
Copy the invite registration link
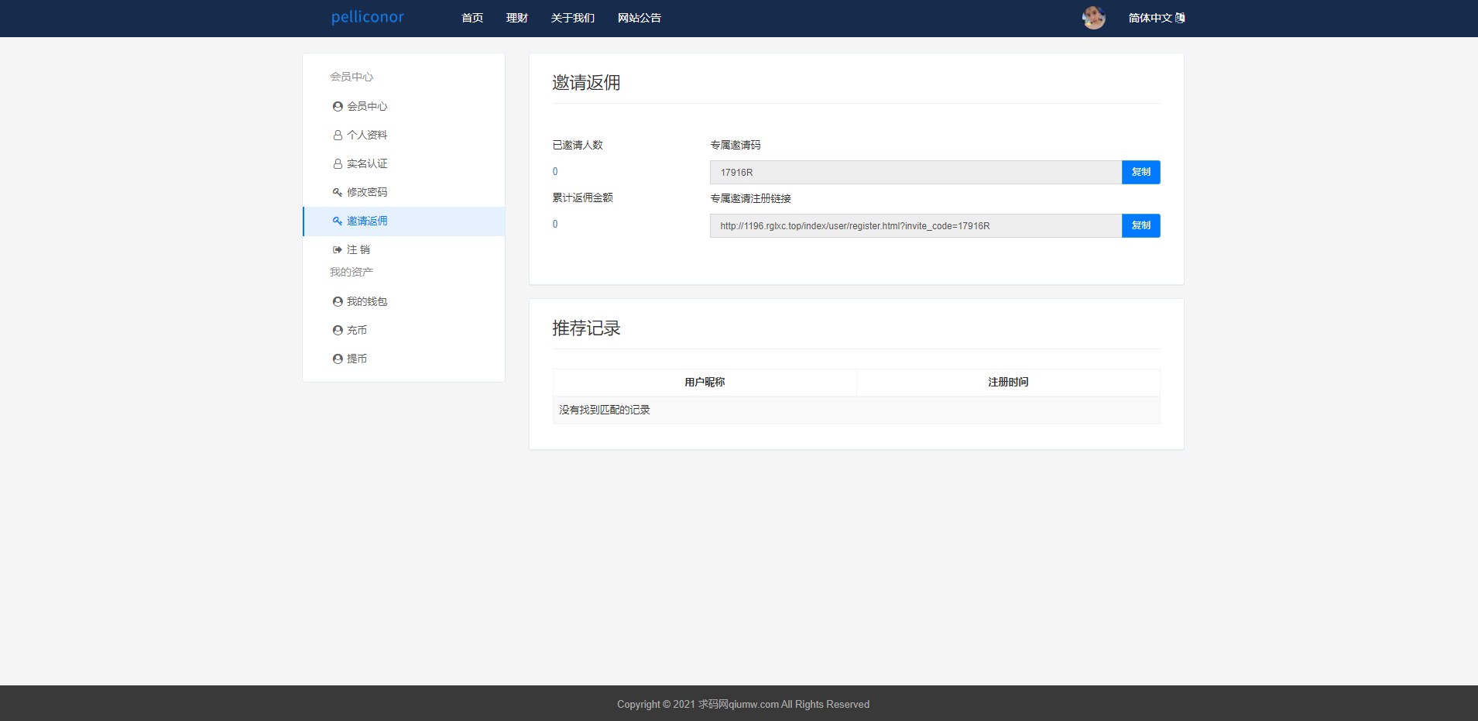1140,225
